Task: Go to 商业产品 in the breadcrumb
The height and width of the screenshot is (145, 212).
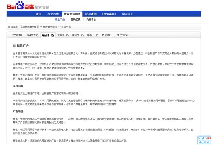Action: coord(66,27)
